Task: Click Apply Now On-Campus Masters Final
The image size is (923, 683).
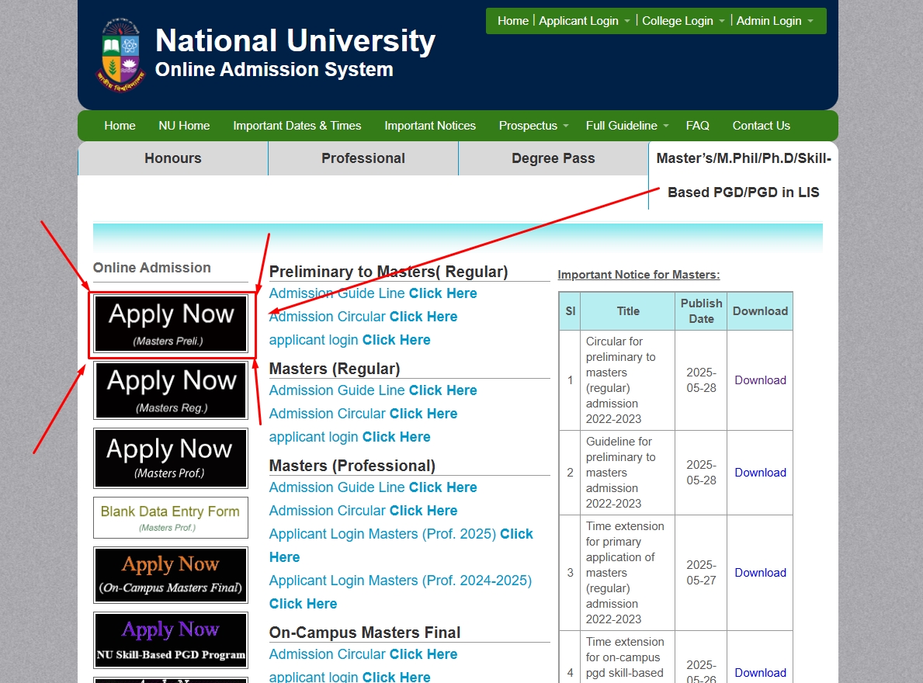Action: click(x=171, y=575)
